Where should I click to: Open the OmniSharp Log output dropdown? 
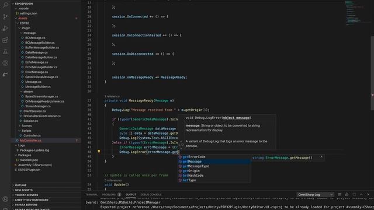pos(315,194)
